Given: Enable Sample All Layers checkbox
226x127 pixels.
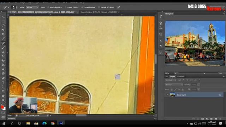Looking at the screenshot, I should pos(99,7).
